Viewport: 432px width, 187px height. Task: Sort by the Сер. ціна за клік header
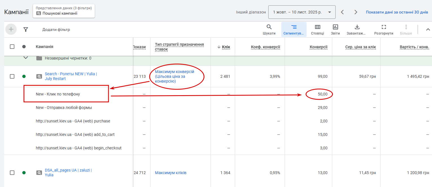pyautogui.click(x=360, y=47)
